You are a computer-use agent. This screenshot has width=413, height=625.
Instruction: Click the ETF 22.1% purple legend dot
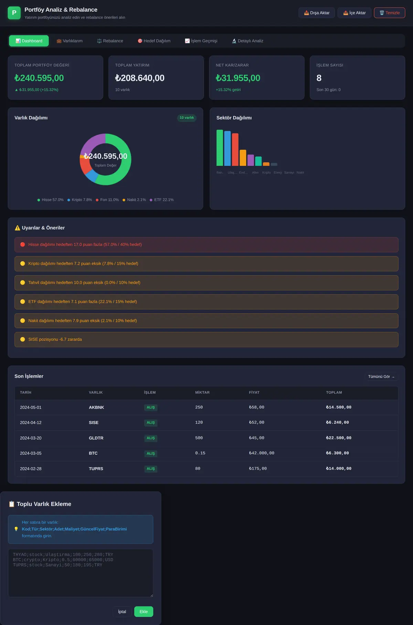151,200
